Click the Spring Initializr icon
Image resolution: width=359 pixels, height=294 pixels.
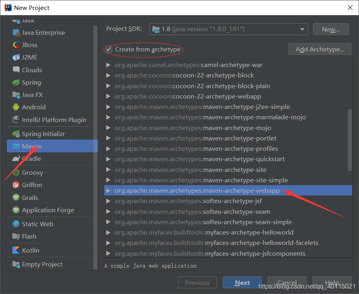click(x=16, y=134)
